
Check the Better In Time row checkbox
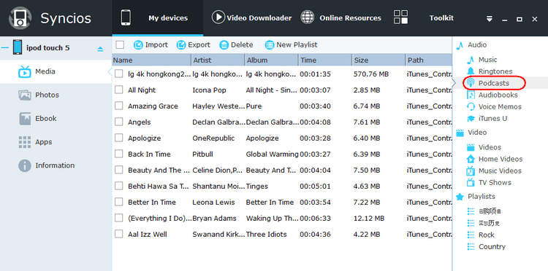[119, 202]
